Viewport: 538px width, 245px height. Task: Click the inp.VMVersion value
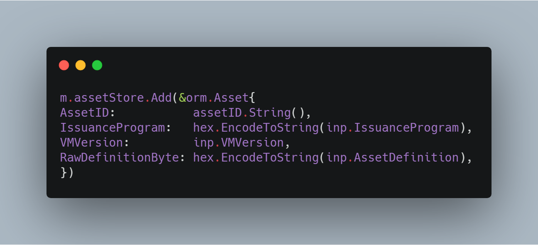pos(238,142)
